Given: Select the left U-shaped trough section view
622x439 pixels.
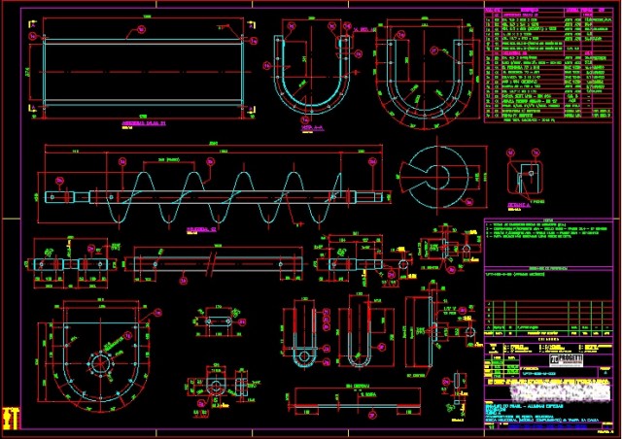Looking at the screenshot, I should [312, 78].
